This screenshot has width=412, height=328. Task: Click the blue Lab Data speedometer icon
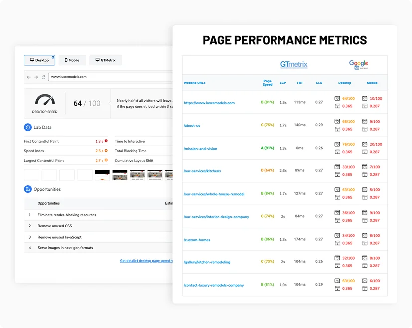pos(27,128)
